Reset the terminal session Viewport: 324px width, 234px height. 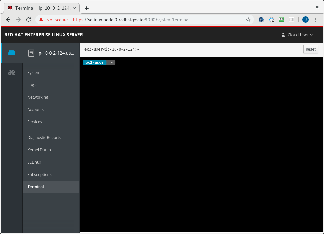point(311,49)
